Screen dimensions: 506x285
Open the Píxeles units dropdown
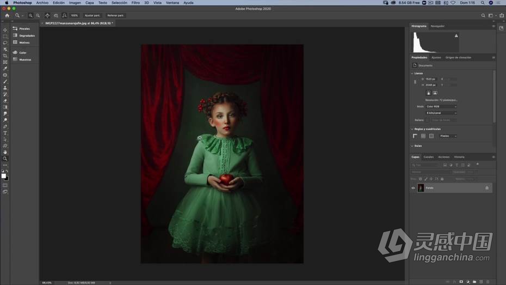(x=448, y=136)
